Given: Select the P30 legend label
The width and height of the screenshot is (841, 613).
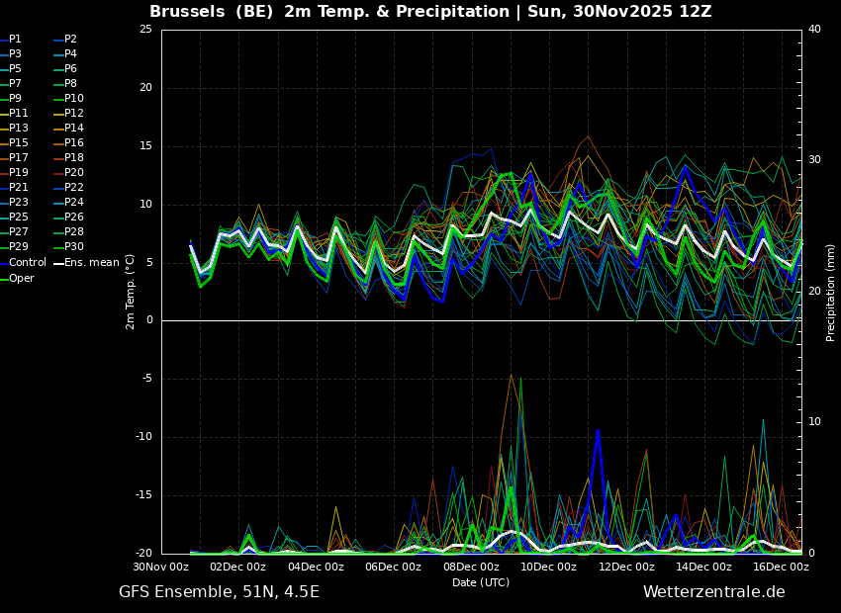Looking at the screenshot, I should tap(74, 247).
